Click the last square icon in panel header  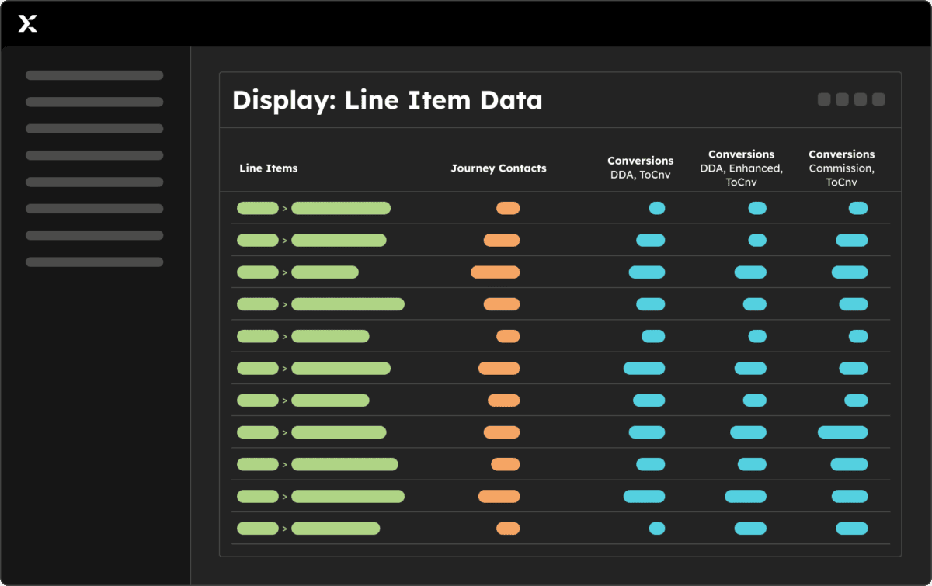click(878, 99)
